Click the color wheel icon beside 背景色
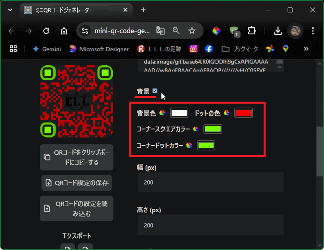This screenshot has width=324, height=250. point(163,113)
